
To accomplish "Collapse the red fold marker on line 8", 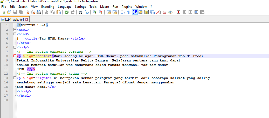I will (15, 56).
